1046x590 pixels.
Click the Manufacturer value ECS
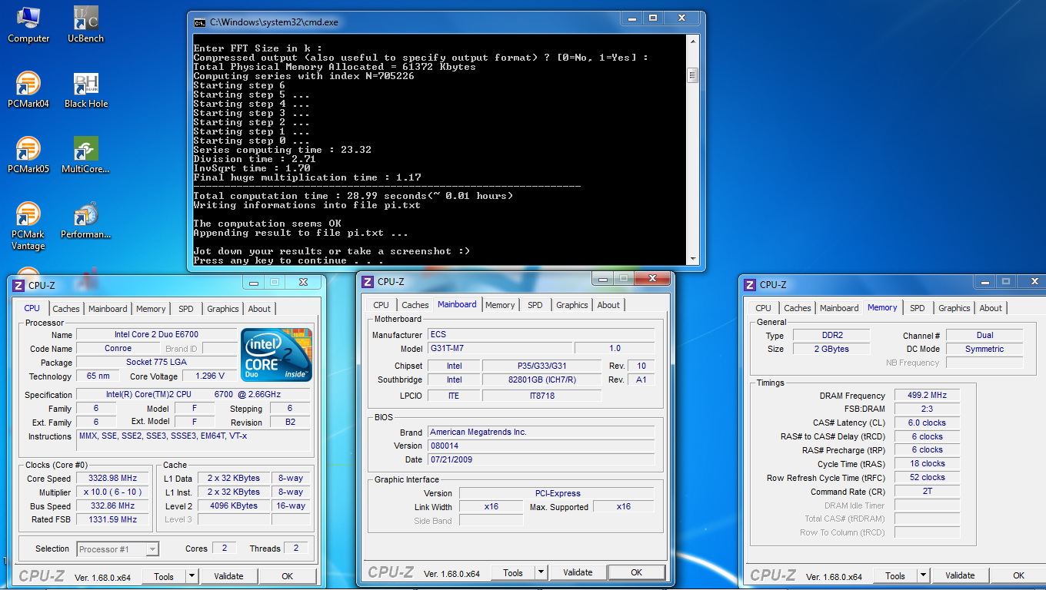pyautogui.click(x=541, y=334)
